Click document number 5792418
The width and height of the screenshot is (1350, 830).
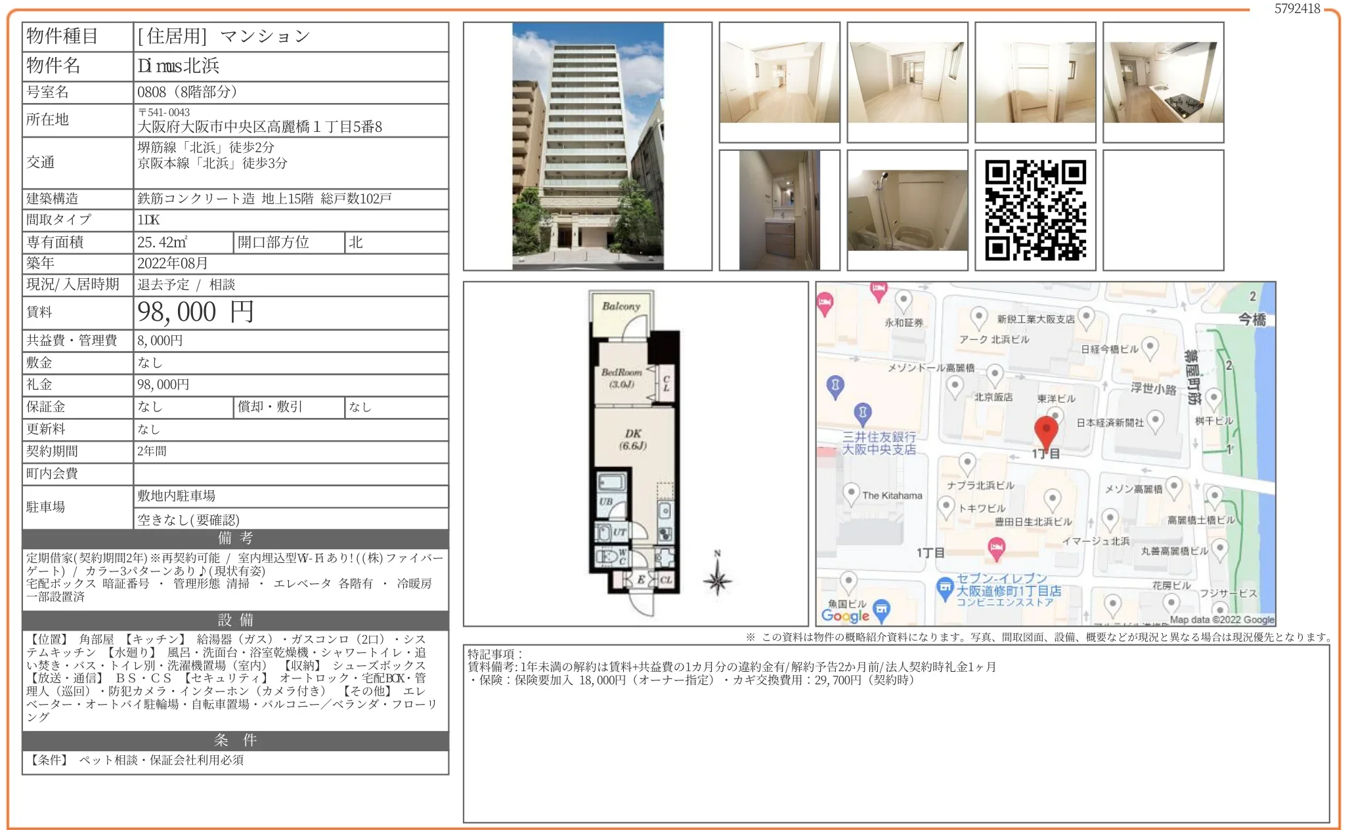tap(1297, 9)
